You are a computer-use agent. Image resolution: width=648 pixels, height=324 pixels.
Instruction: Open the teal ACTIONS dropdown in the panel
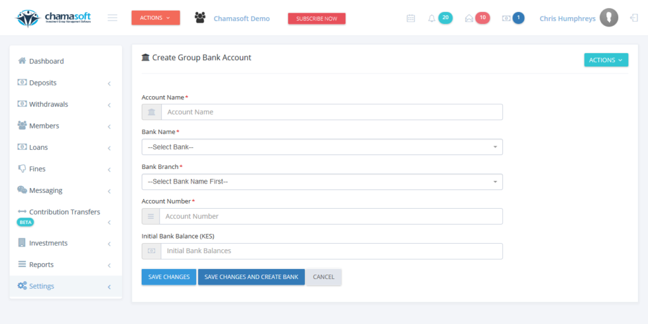606,60
